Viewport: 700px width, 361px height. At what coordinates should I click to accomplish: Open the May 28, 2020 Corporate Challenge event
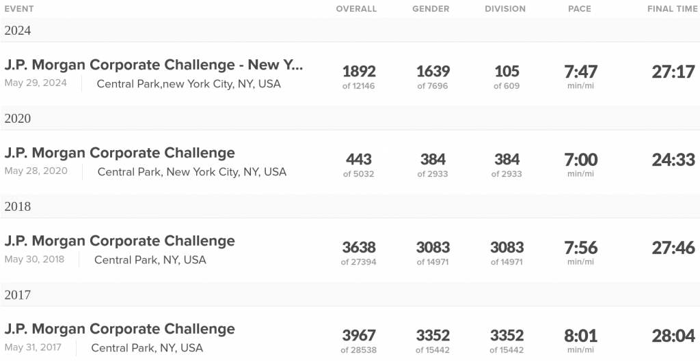pyautogui.click(x=120, y=153)
